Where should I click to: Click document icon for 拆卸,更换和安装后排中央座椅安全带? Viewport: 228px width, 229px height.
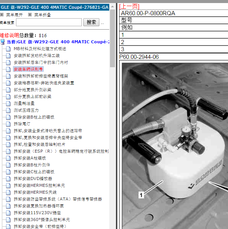coord(8,137)
